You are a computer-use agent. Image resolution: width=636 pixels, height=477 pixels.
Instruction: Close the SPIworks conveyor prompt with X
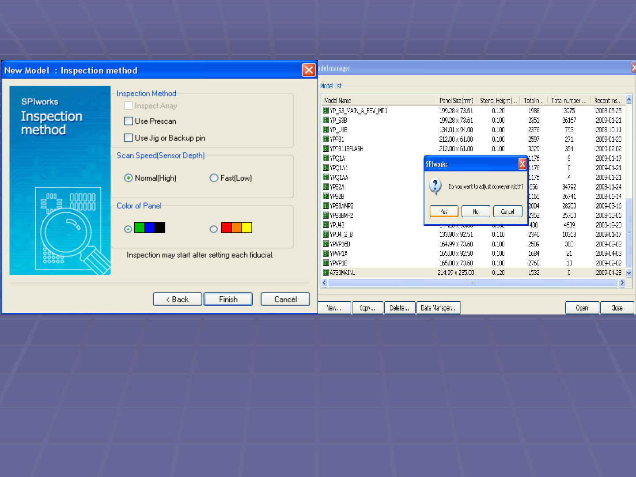coord(522,164)
